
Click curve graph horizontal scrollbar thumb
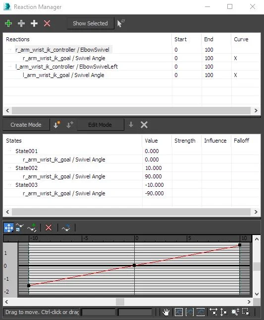[120, 302]
